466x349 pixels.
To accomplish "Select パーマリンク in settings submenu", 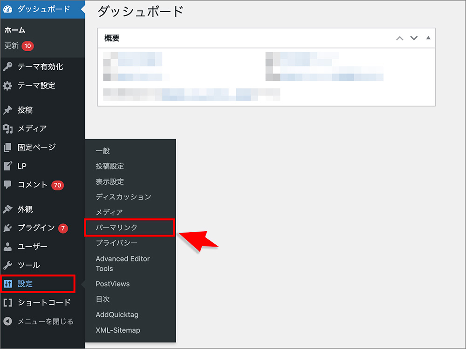I will [x=116, y=228].
